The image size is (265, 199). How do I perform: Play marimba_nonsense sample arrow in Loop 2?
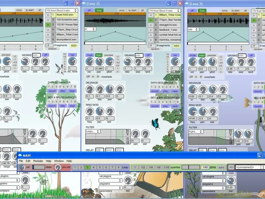pyautogui.click(x=151, y=40)
